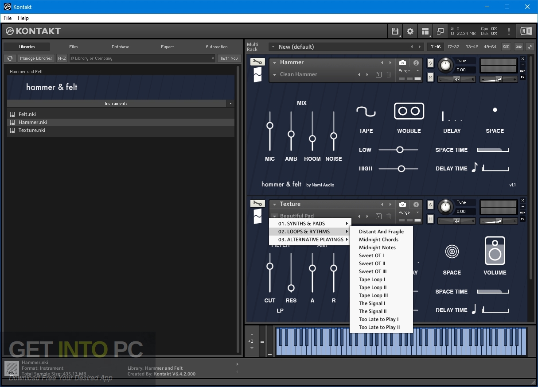This screenshot has height=387, width=538.
Task: Click Manage Libraries button
Action: [x=36, y=58]
